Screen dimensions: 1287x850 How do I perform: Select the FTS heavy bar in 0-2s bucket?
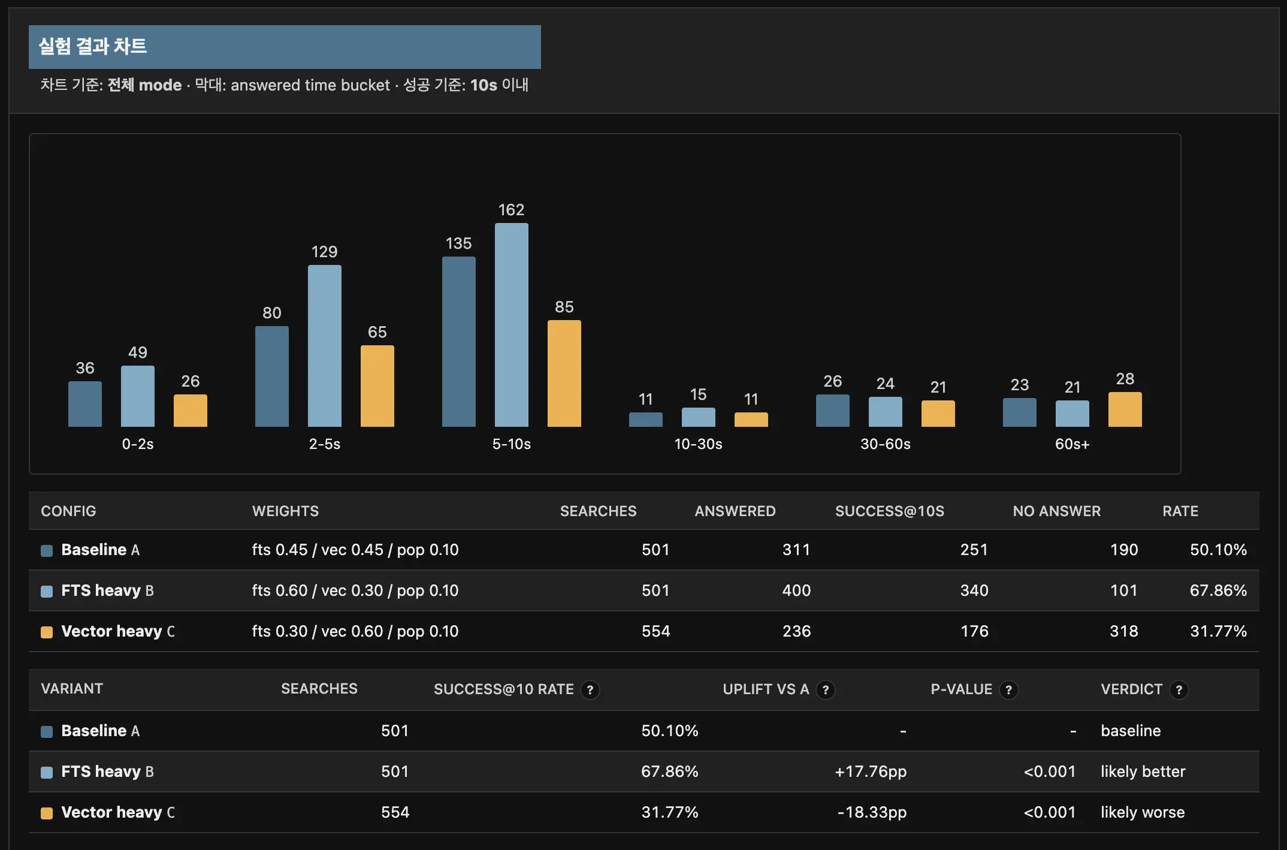pos(138,396)
